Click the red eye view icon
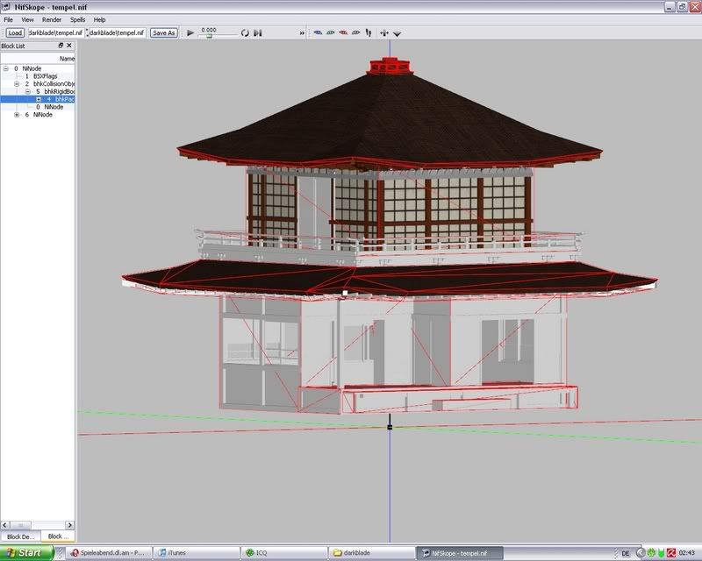Screen dimensions: 702x561 (x=343, y=33)
